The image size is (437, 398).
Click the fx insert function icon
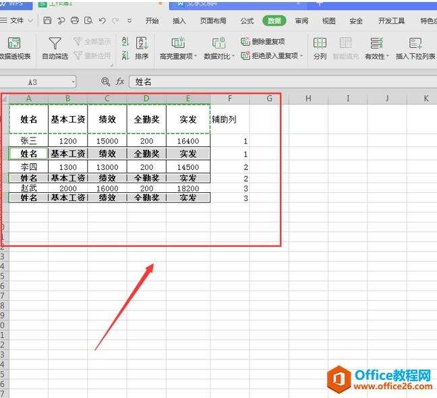(x=120, y=82)
